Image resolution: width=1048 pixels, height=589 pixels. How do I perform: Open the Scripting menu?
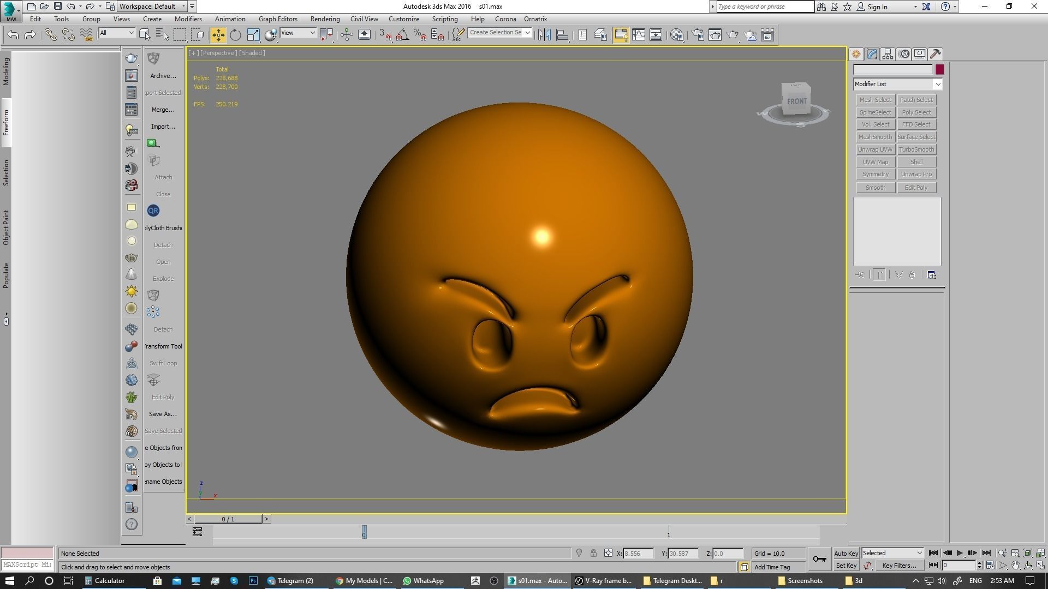coord(445,19)
